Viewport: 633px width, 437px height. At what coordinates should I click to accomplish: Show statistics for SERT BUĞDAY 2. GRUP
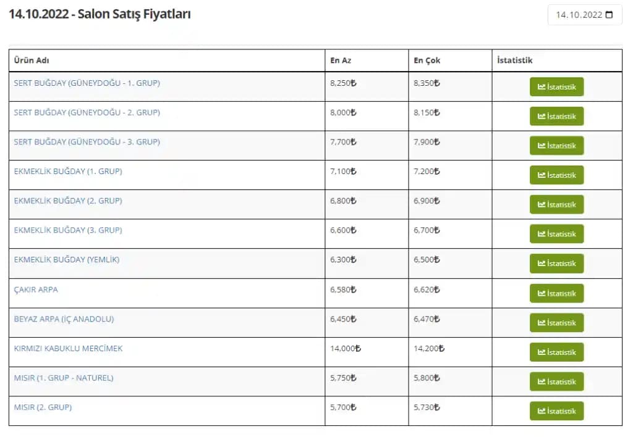556,116
